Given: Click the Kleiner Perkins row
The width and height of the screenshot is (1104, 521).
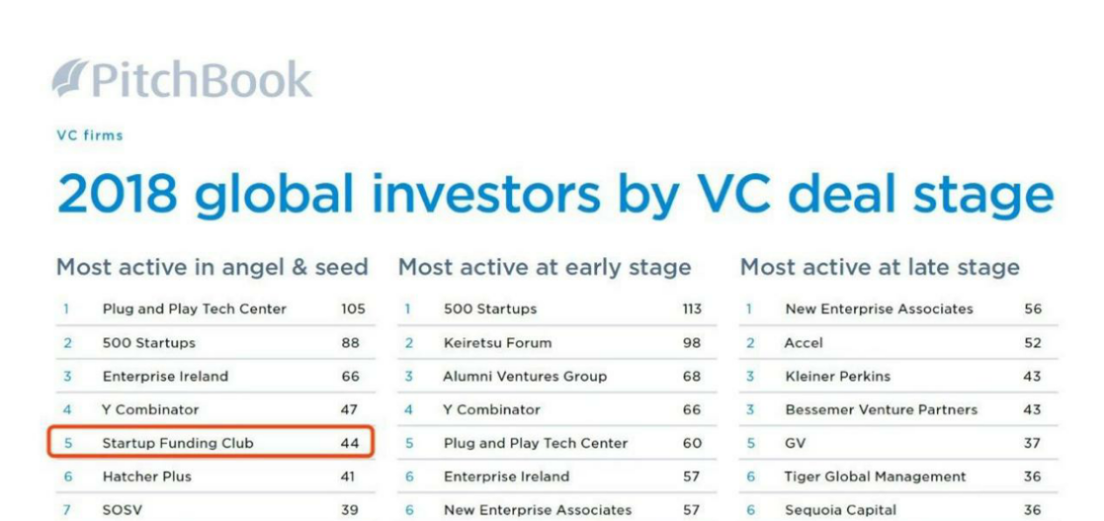Looking at the screenshot, I should point(837,377).
